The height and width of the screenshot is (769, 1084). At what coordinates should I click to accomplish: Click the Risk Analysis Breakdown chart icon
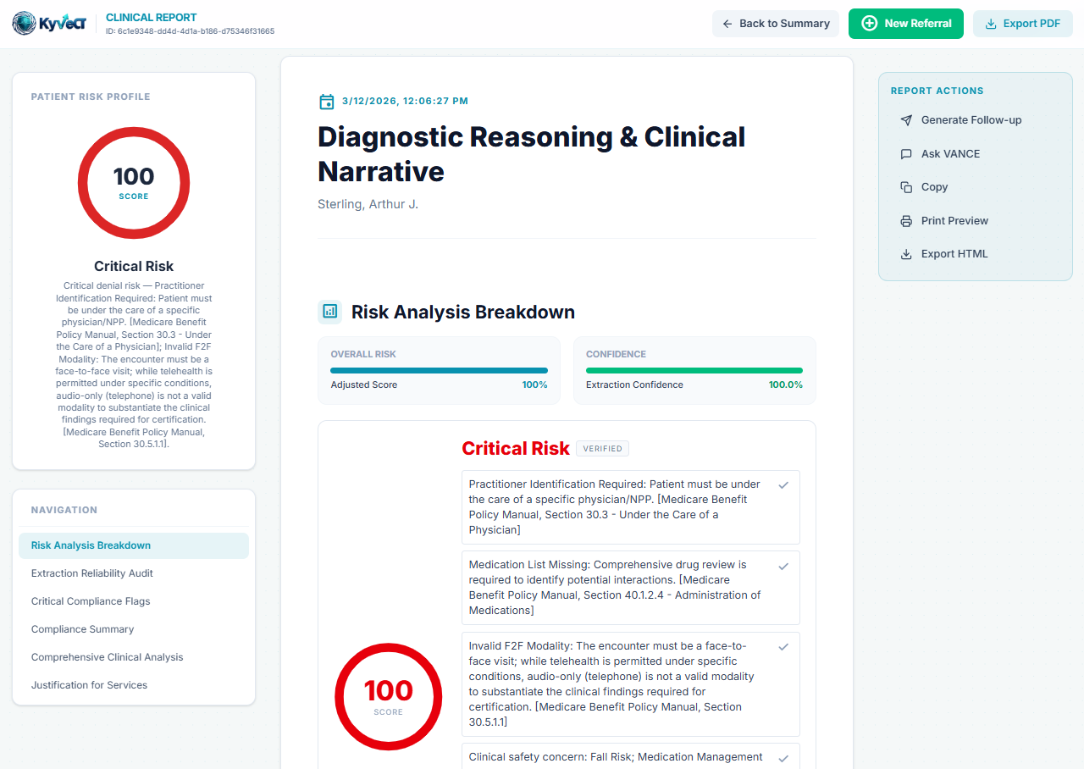coord(329,312)
